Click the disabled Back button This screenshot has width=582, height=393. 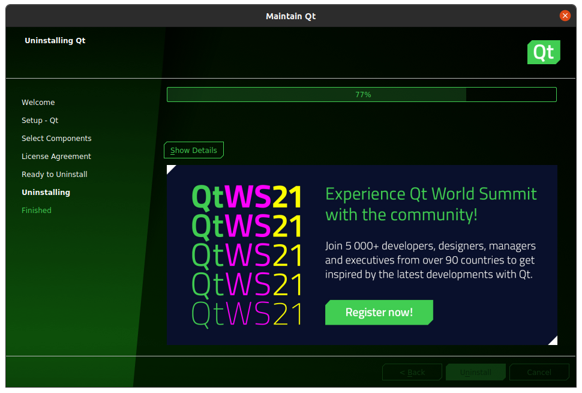click(412, 372)
